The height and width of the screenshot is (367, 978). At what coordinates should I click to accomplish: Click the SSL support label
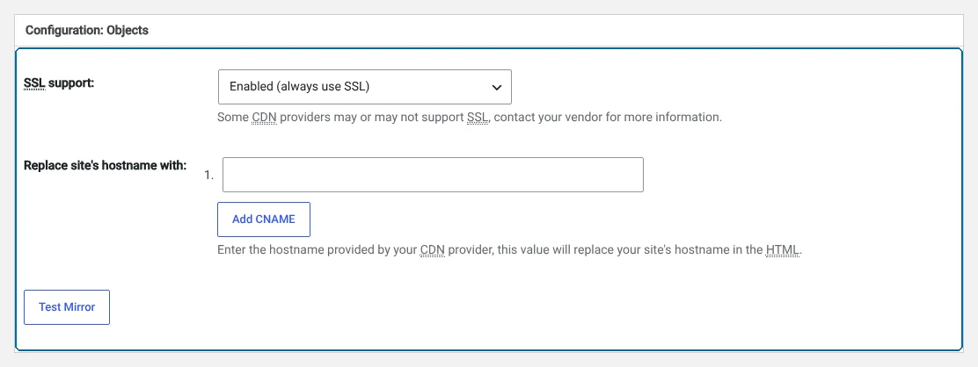(59, 83)
